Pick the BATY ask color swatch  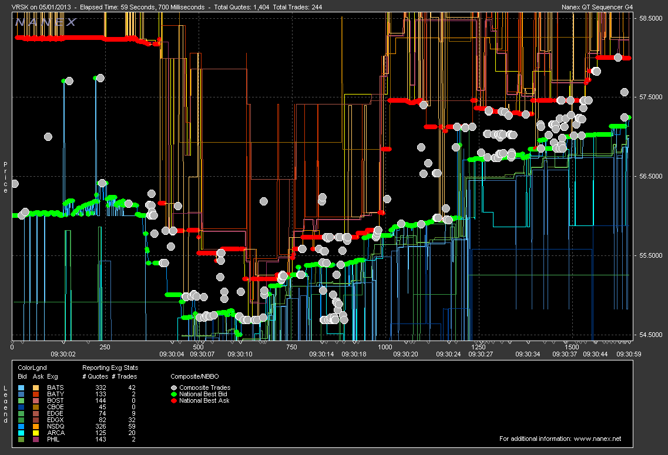pyautogui.click(x=36, y=394)
